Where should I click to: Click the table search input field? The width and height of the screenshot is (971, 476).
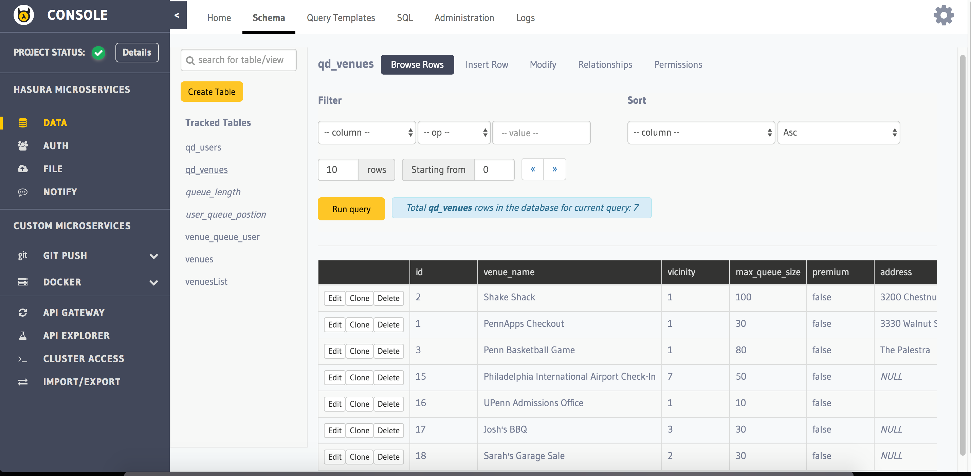241,60
